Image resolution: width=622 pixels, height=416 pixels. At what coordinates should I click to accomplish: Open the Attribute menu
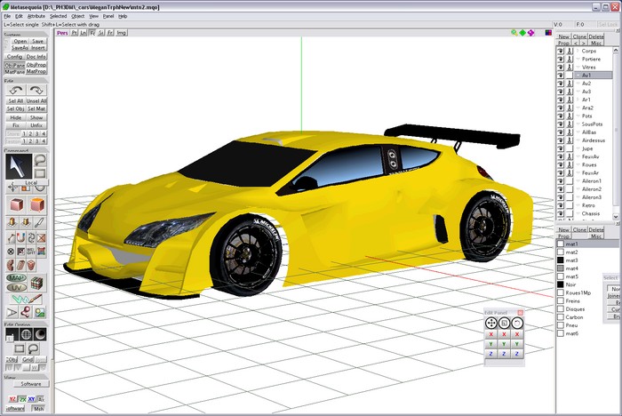pos(36,16)
